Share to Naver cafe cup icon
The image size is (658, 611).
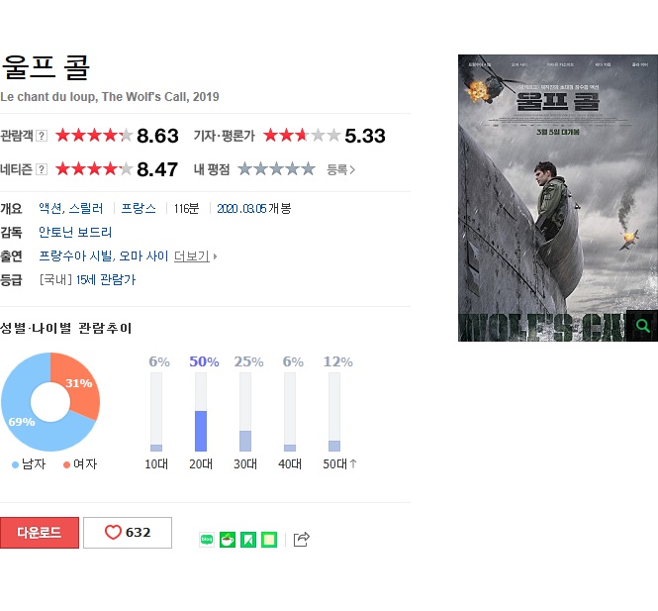click(x=228, y=540)
